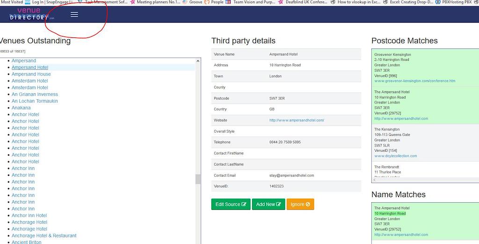Screen dimensions: 479x244
Task: Open the PBXHosting PBX bookmark
Action: (x=454, y=2)
